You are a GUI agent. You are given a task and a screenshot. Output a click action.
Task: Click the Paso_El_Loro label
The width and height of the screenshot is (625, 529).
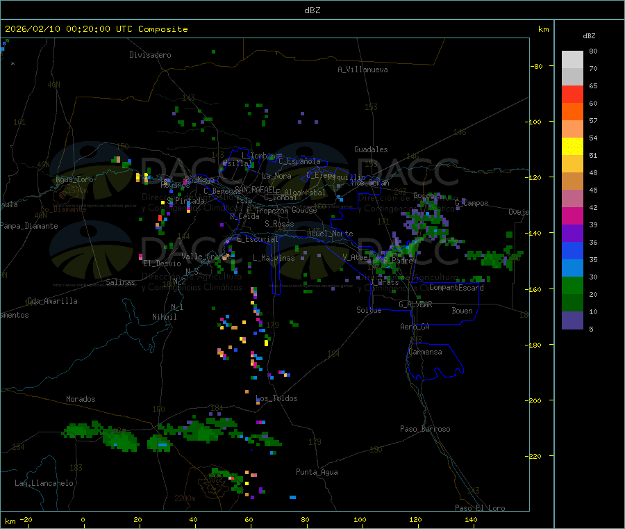(x=481, y=508)
